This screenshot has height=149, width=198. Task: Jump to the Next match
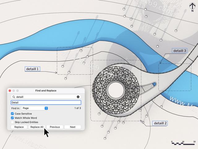click(x=73, y=127)
